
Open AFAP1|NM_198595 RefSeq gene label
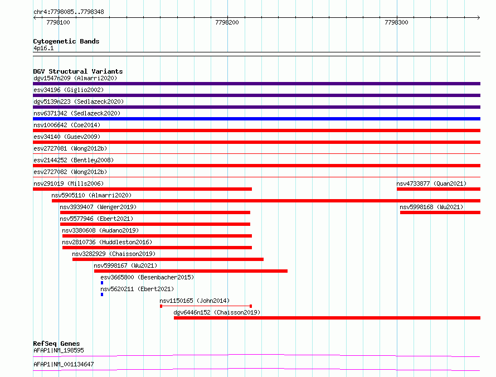click(x=59, y=350)
